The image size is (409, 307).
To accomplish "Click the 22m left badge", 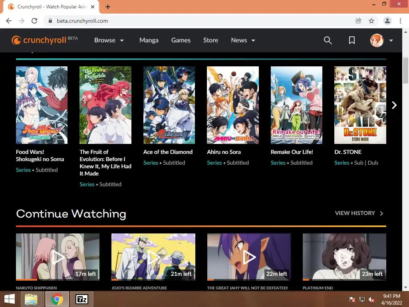I will pyautogui.click(x=277, y=274).
